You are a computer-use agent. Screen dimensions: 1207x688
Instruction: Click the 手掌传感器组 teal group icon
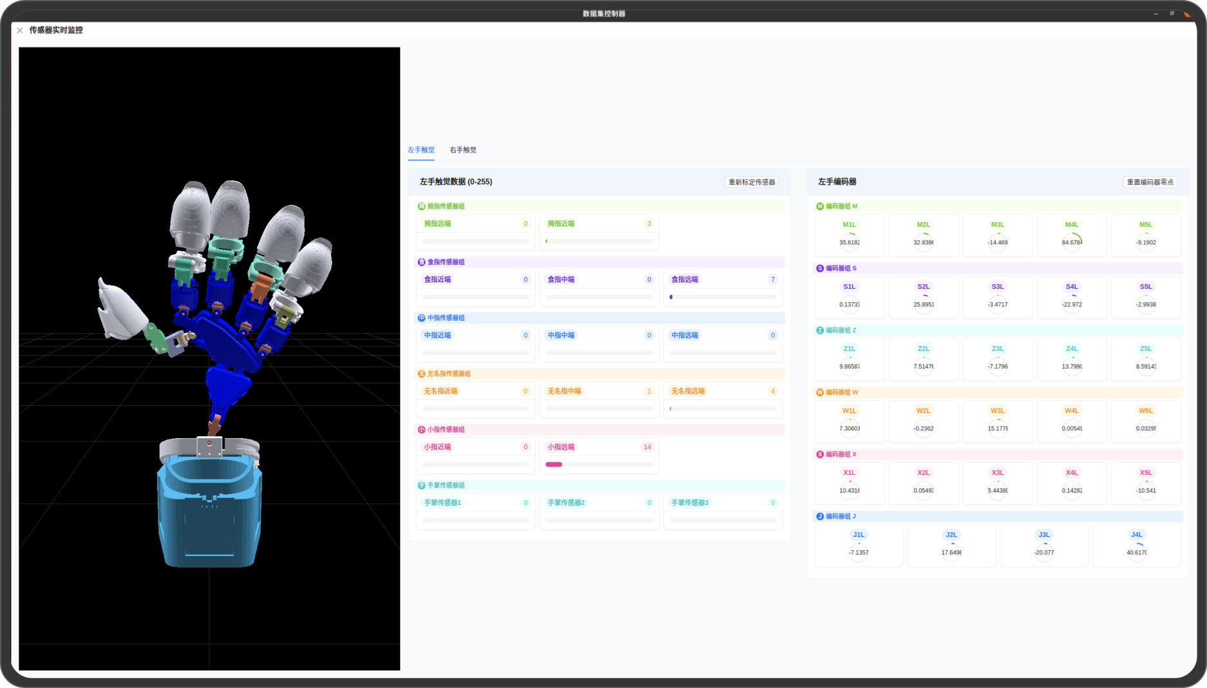point(421,485)
